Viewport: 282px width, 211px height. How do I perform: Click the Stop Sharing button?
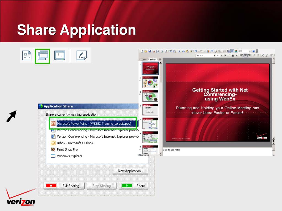point(102,186)
